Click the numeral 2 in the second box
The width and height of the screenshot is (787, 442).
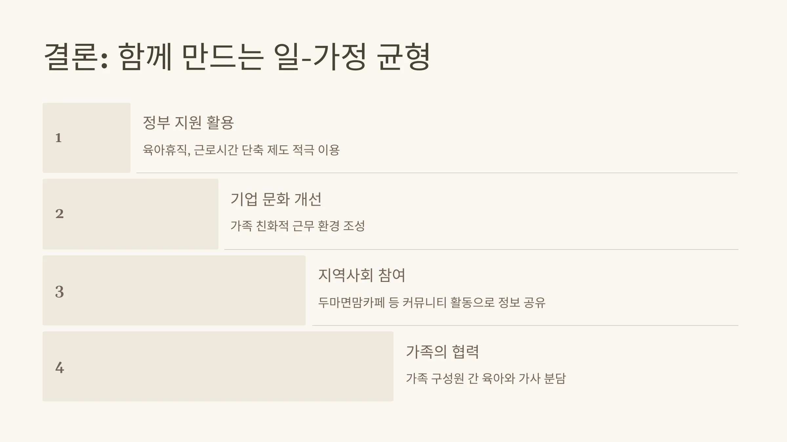point(59,214)
